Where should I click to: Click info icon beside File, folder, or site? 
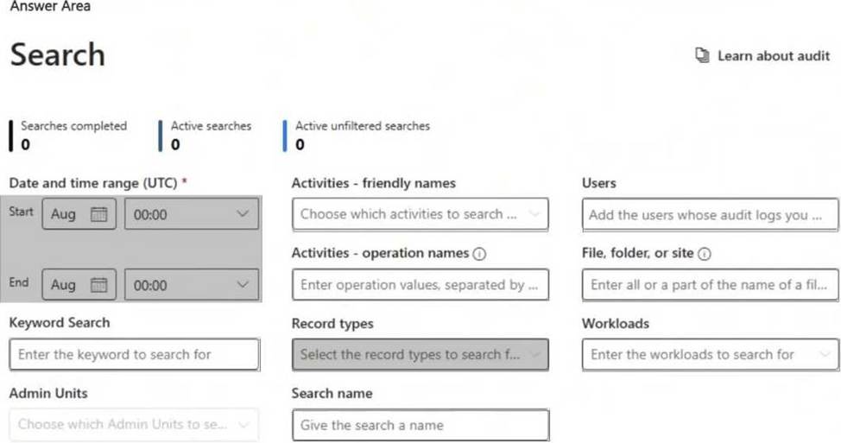pyautogui.click(x=705, y=254)
